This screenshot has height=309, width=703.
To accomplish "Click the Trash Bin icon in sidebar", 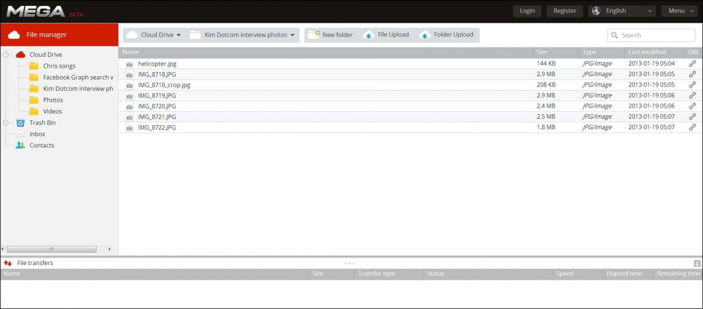I will pyautogui.click(x=21, y=123).
